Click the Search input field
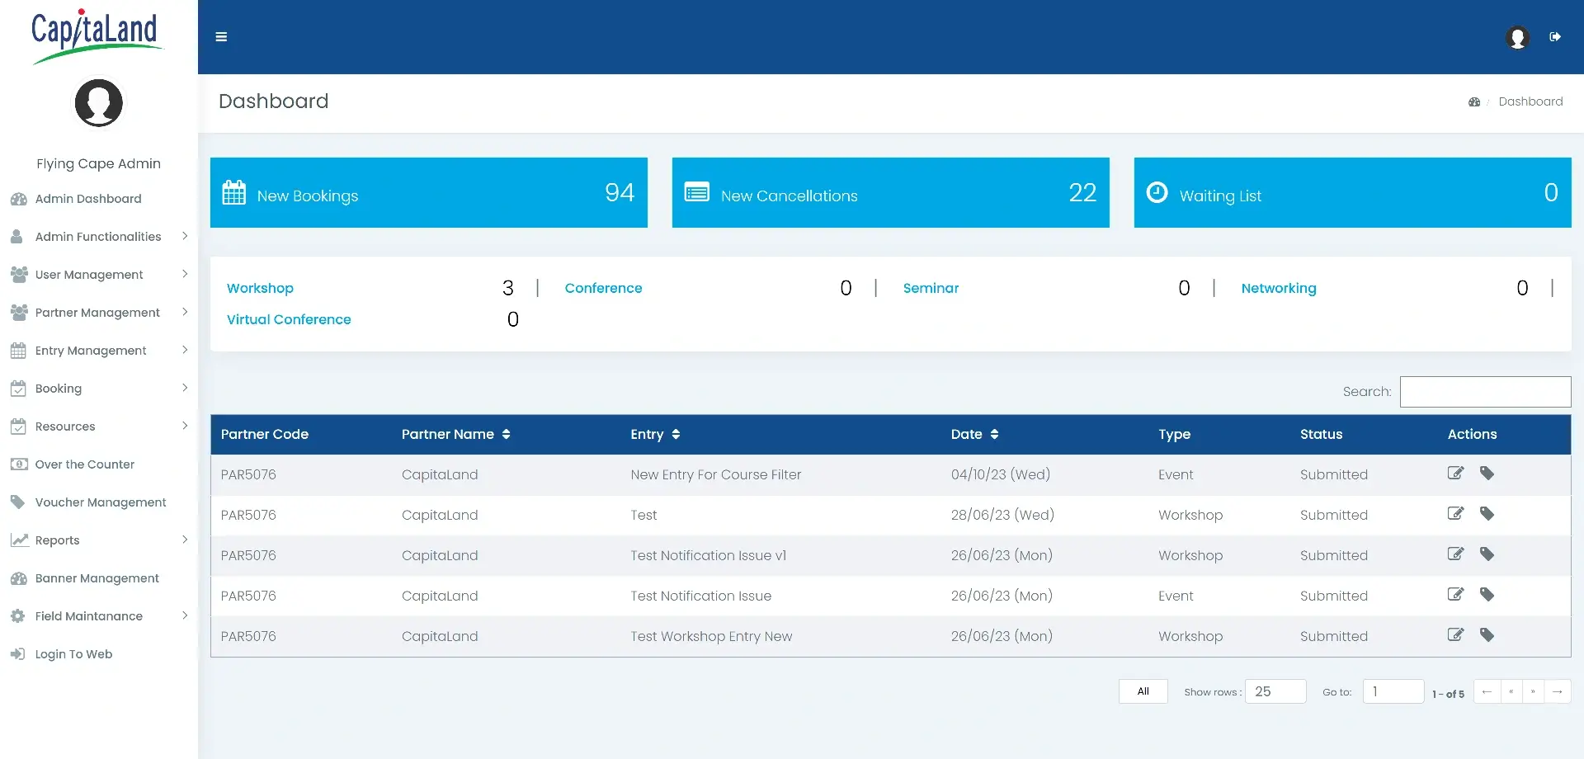 [1485, 392]
